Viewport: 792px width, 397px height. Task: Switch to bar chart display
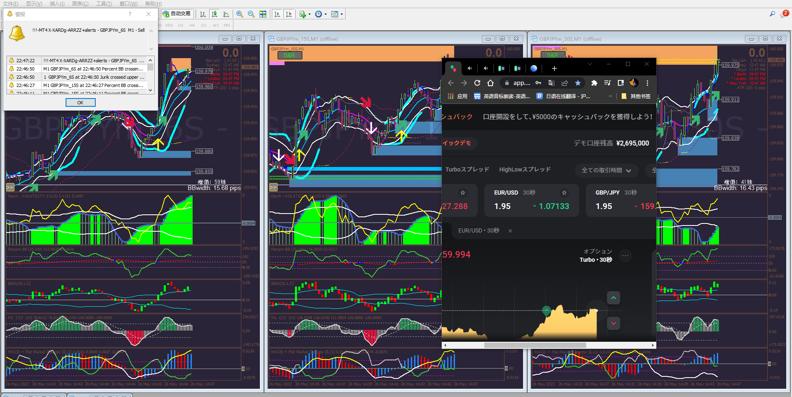pyautogui.click(x=203, y=14)
